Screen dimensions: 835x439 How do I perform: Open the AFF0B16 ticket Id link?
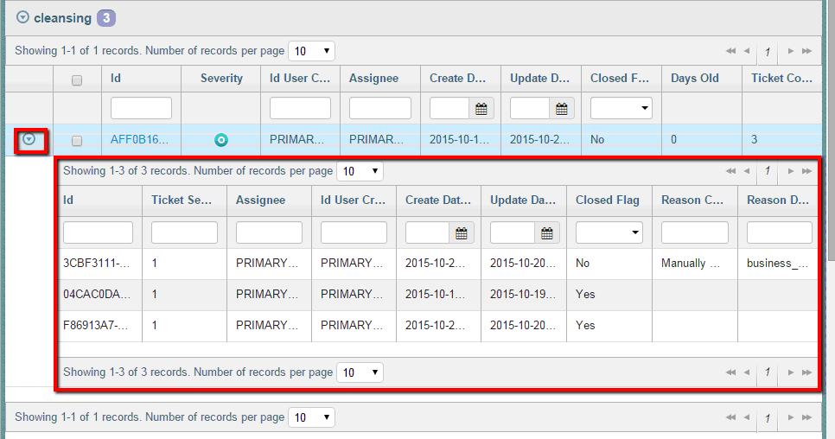140,140
